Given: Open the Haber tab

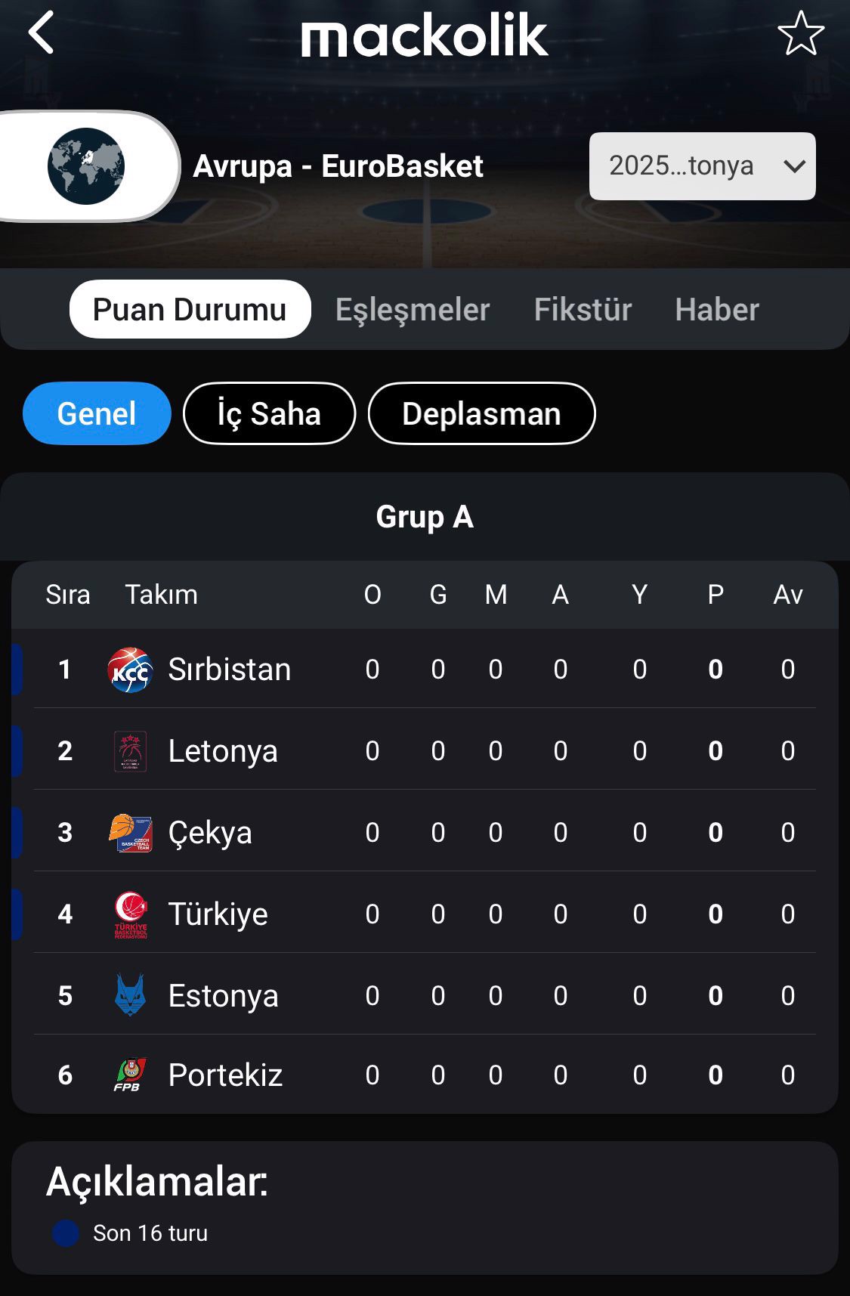Looking at the screenshot, I should (x=717, y=310).
